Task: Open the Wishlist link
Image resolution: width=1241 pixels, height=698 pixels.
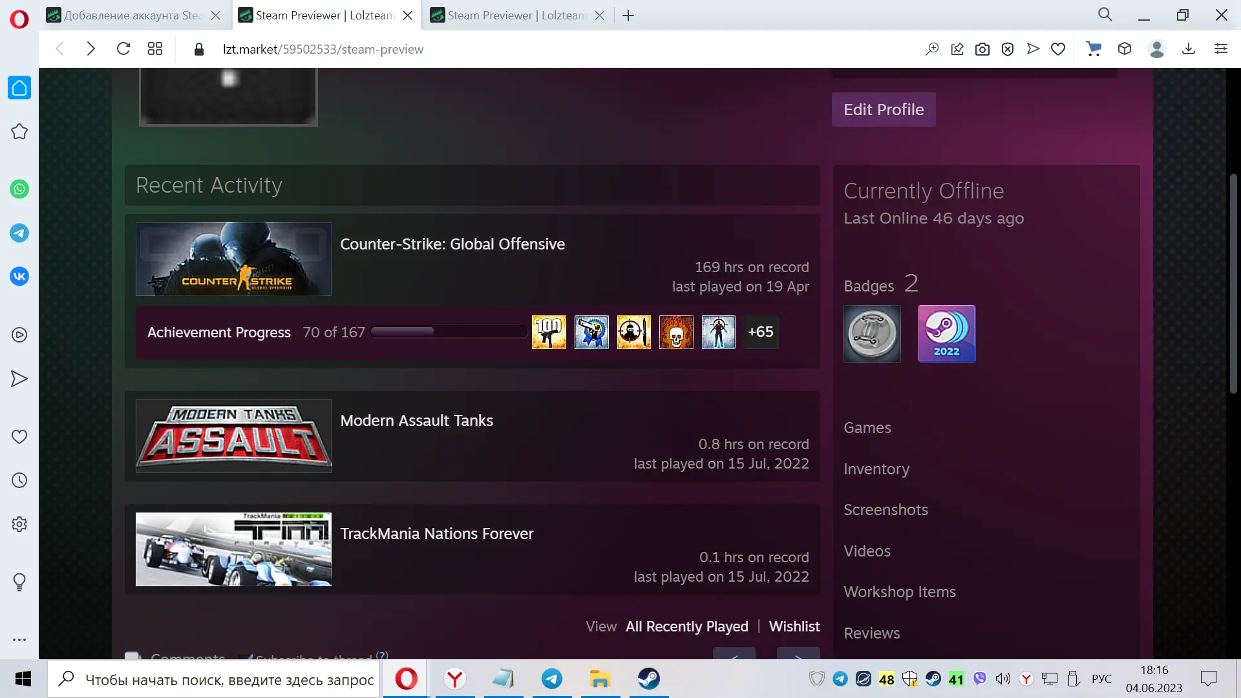Action: click(794, 626)
